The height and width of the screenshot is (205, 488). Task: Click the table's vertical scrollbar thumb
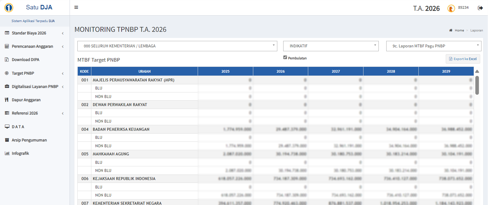click(x=477, y=85)
